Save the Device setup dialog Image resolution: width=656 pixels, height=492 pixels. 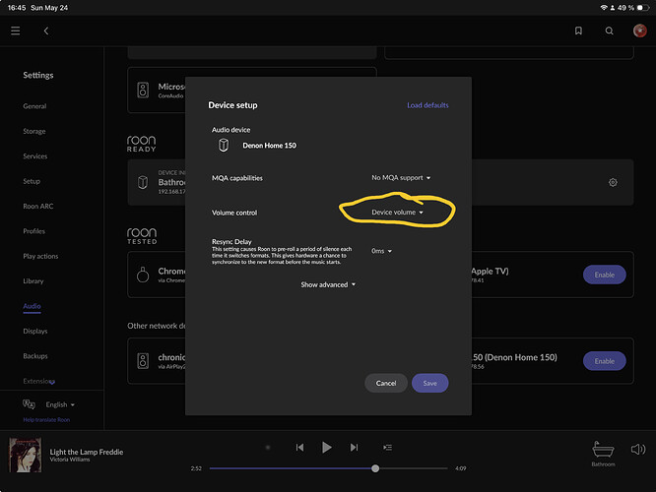pyautogui.click(x=430, y=383)
